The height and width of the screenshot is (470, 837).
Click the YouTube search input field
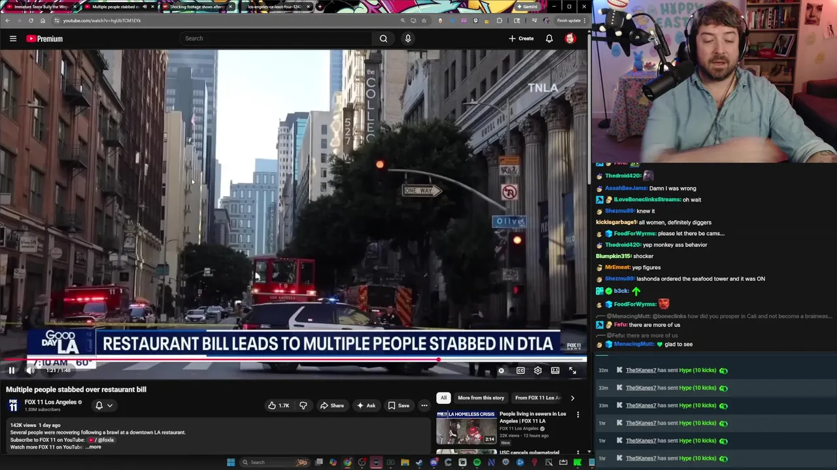[x=277, y=39]
